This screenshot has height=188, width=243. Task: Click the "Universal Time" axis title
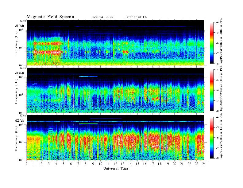(116, 168)
